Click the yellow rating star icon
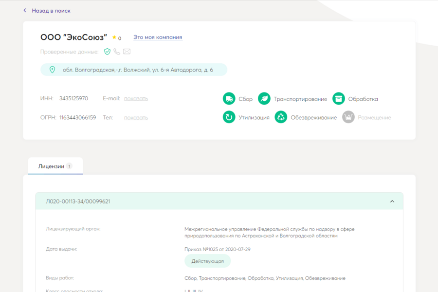 tap(114, 37)
